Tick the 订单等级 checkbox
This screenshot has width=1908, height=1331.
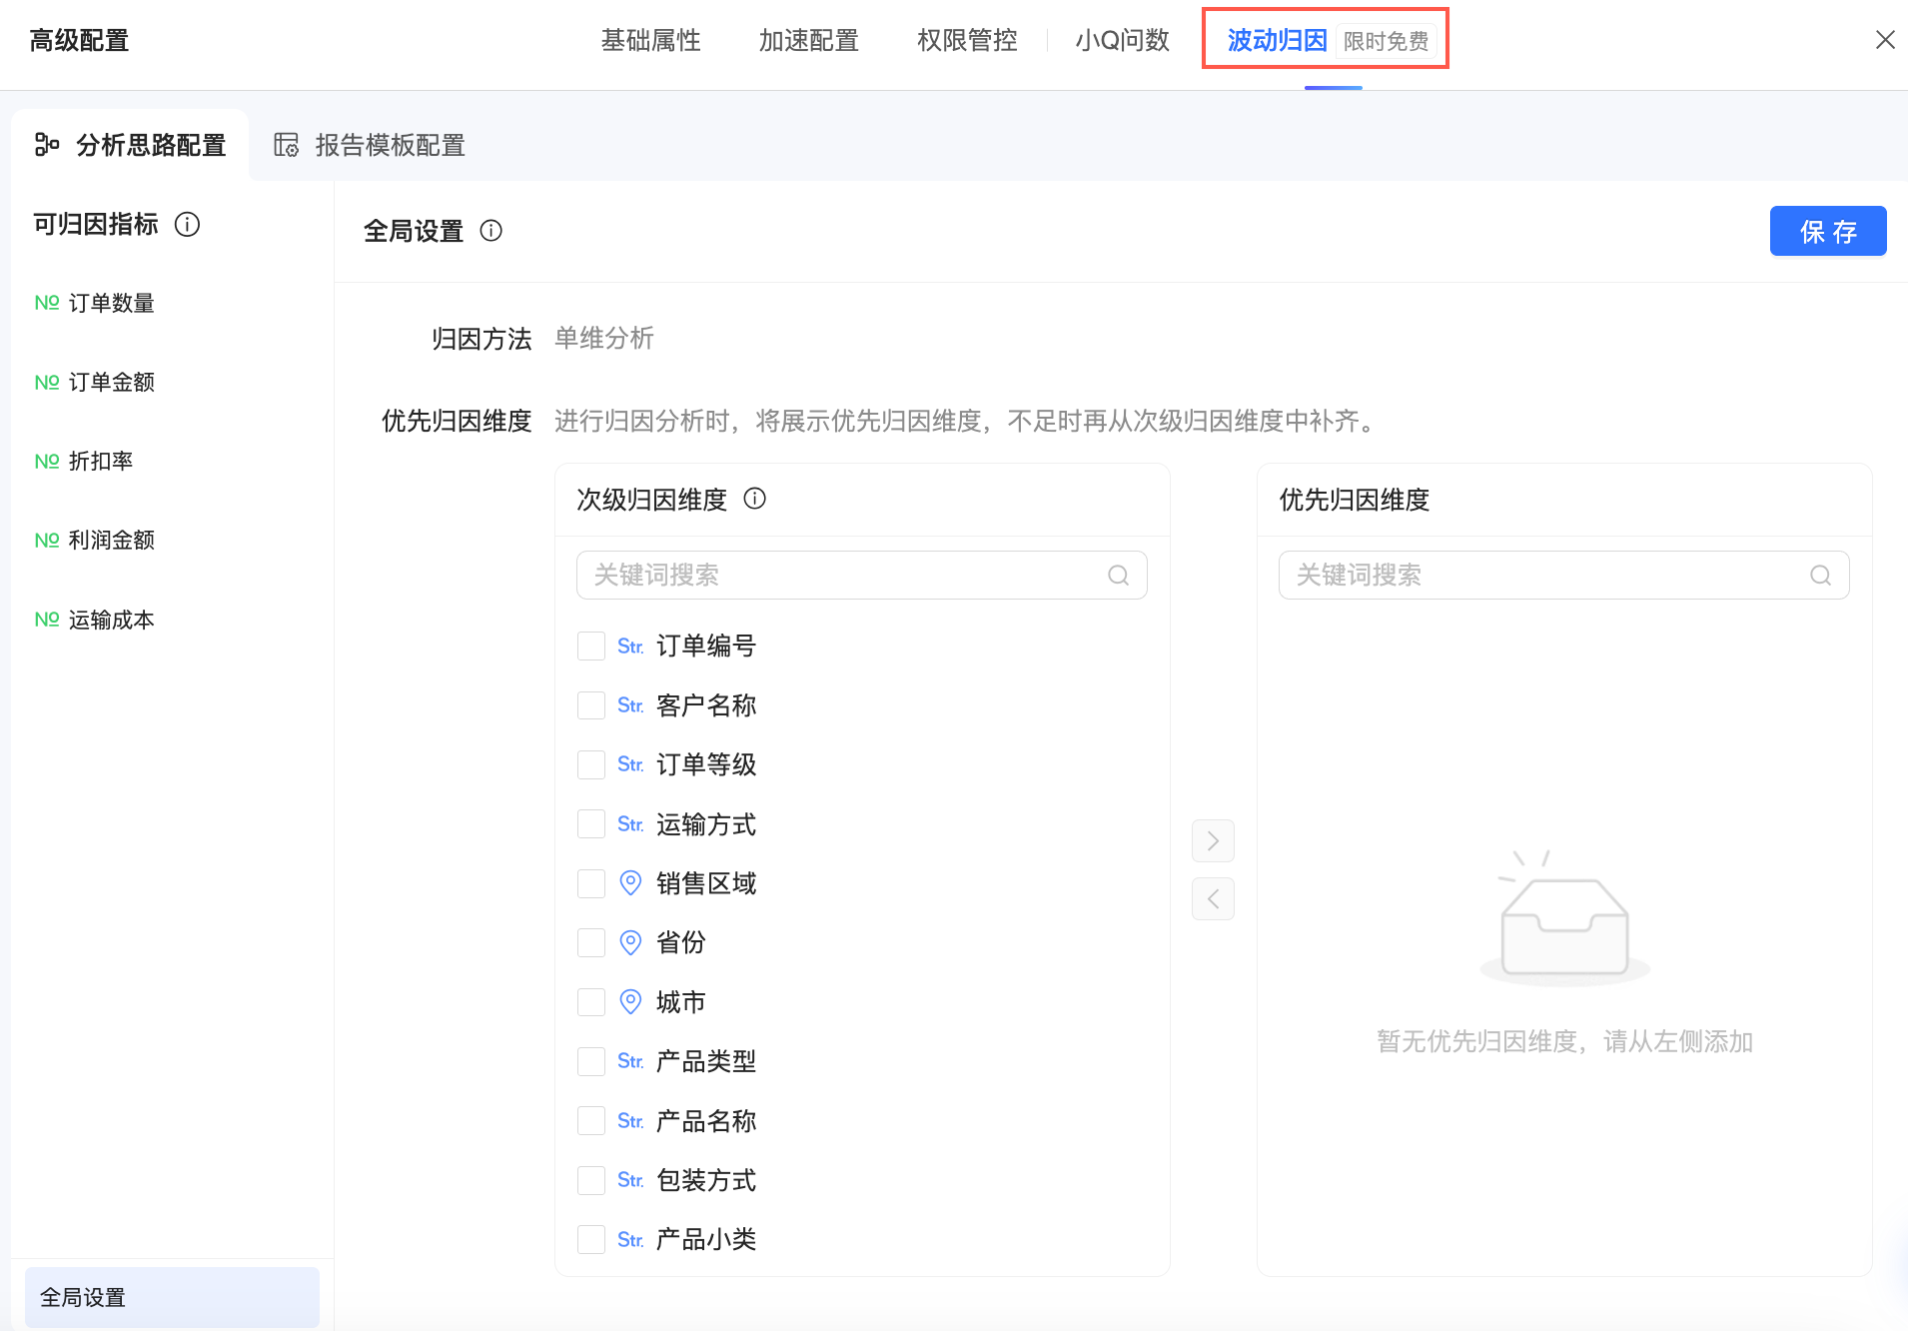point(591,765)
